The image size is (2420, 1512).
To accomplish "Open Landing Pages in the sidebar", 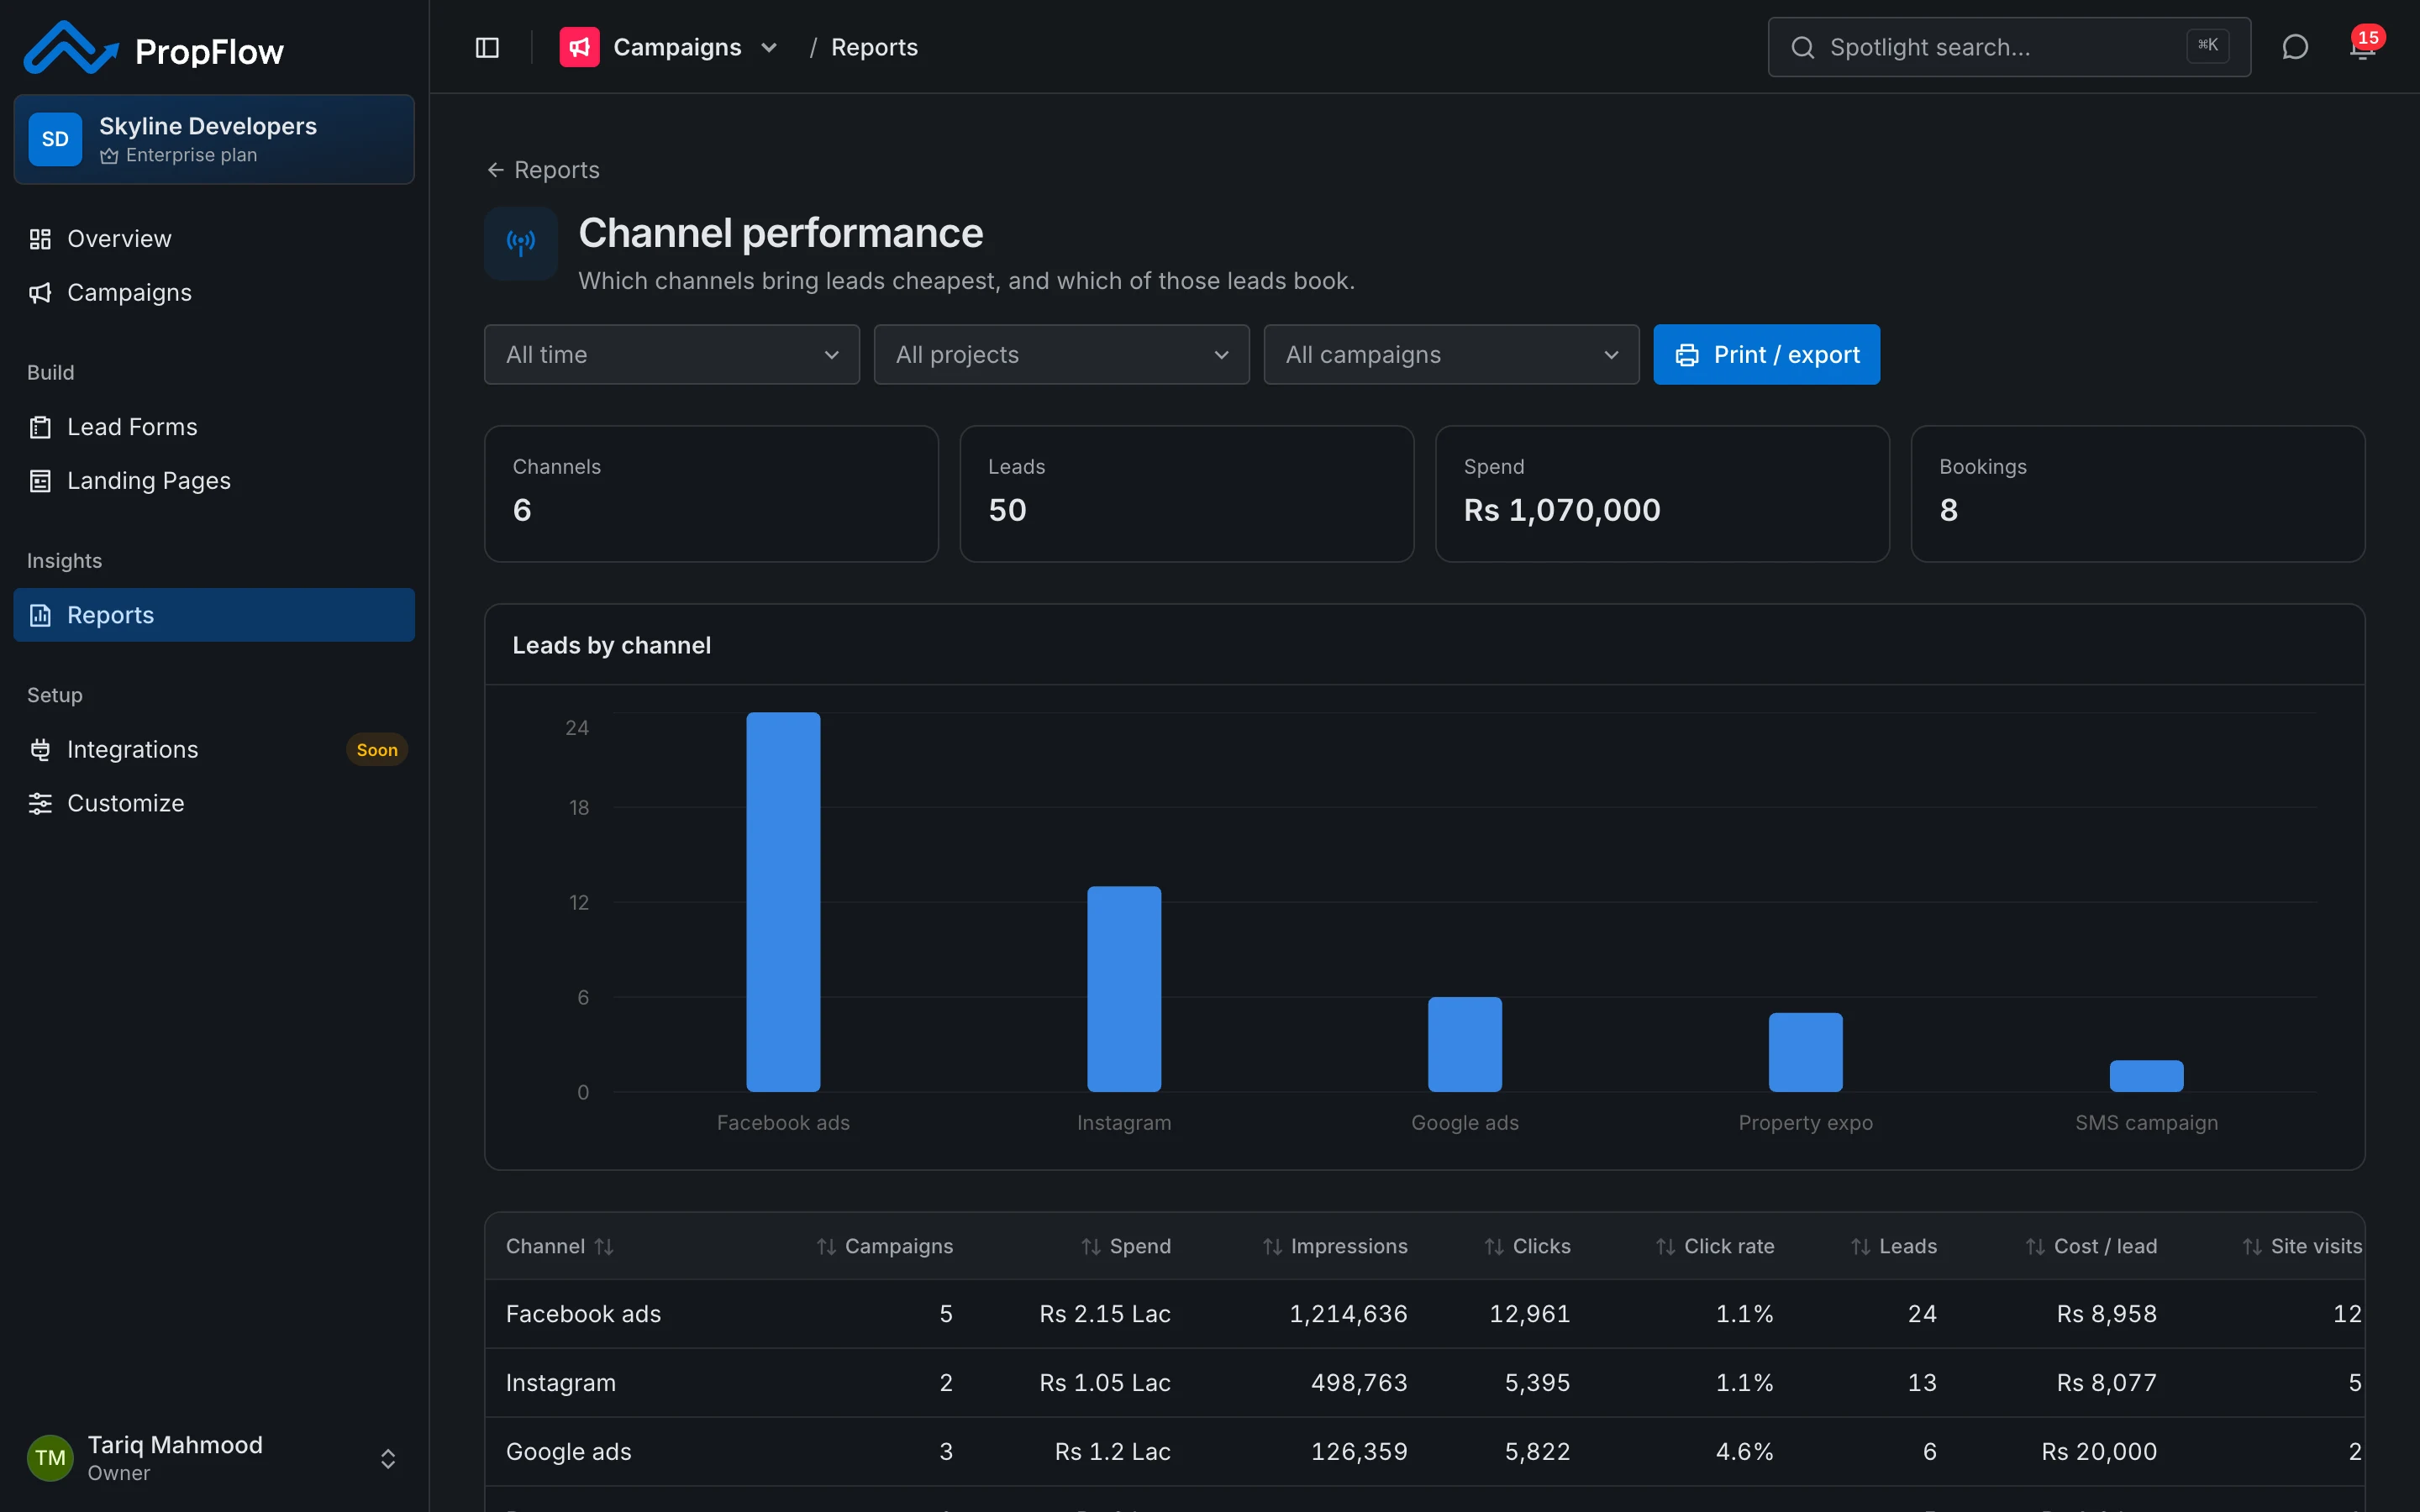I will point(214,481).
